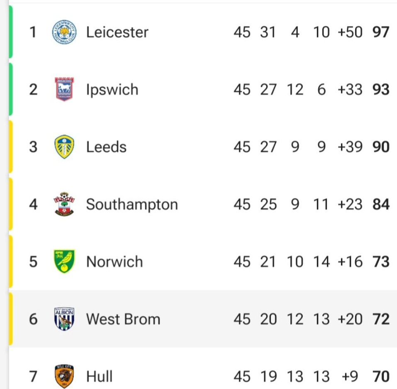The width and height of the screenshot is (397, 389).
Task: Click Southampton's 84 points value
Action: (381, 204)
